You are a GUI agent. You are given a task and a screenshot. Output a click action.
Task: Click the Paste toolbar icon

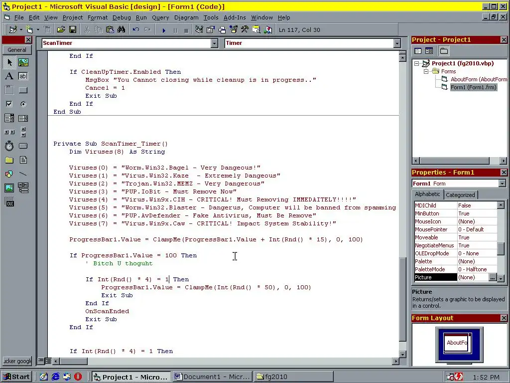(110, 30)
